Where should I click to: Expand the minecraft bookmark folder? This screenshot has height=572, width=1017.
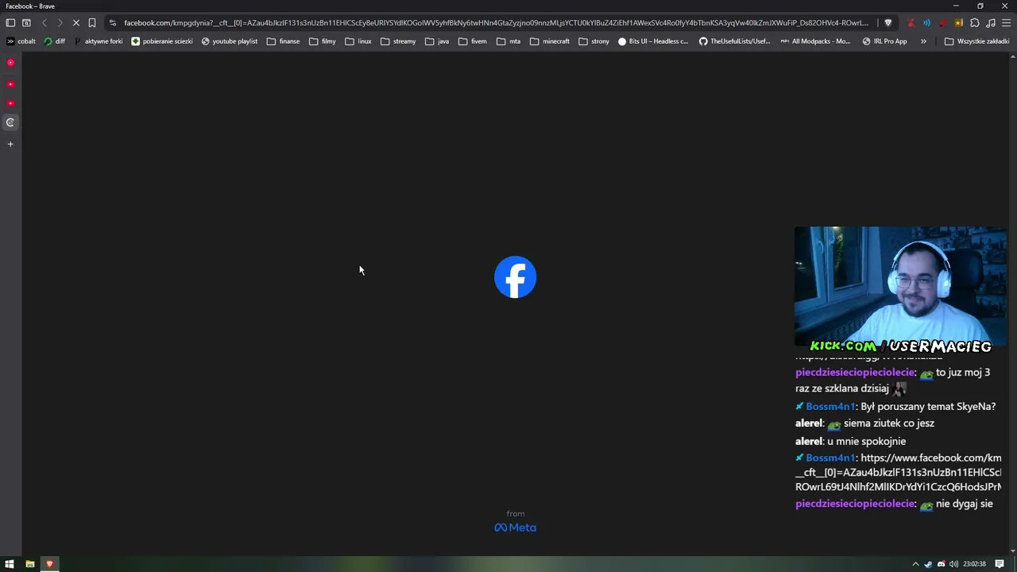click(550, 41)
